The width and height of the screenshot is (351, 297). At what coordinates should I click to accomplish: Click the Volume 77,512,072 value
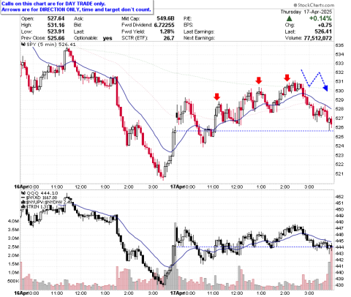[x=318, y=38]
